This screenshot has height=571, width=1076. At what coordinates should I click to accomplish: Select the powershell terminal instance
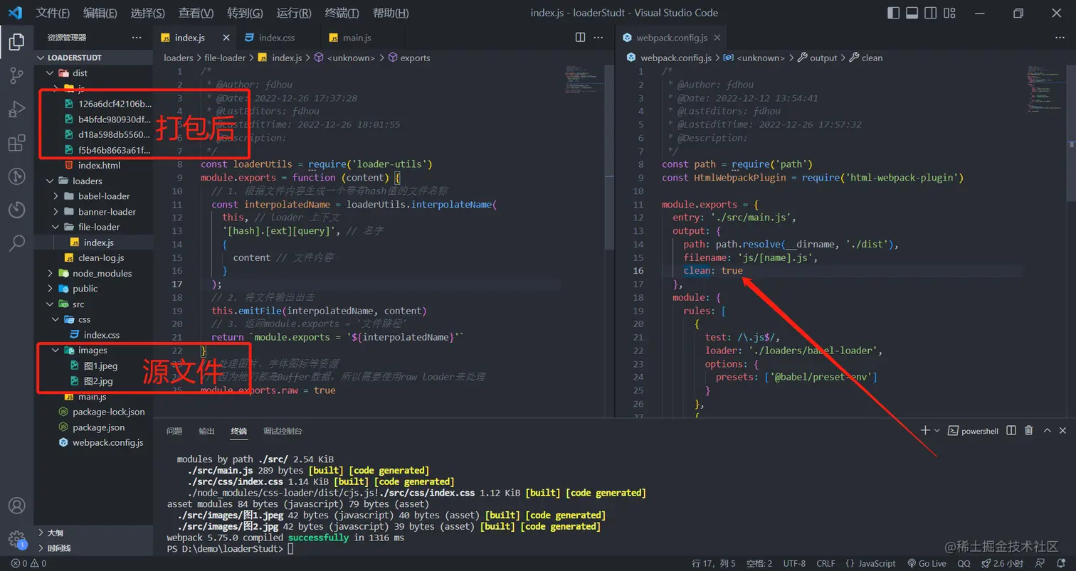click(x=974, y=431)
